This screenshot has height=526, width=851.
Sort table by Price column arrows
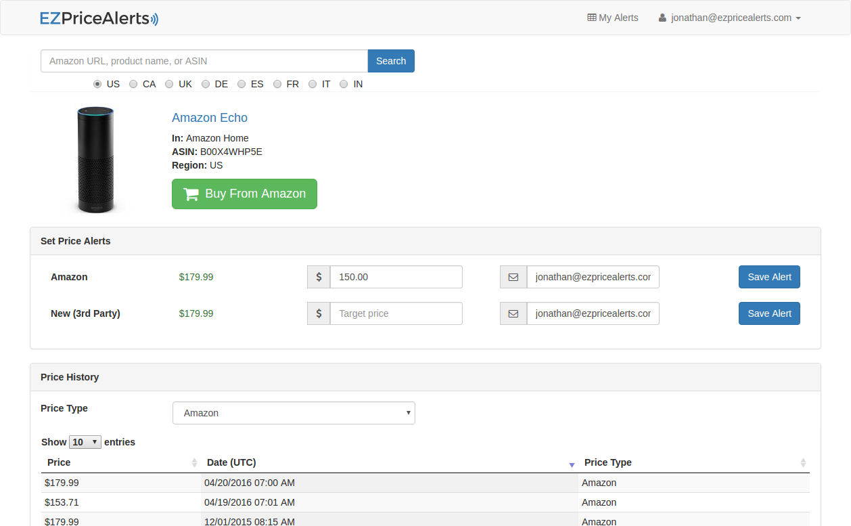tap(194, 462)
